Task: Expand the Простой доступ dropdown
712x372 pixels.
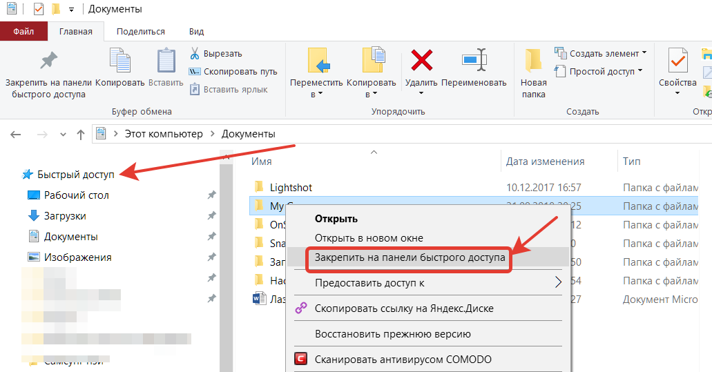Action: (x=640, y=71)
